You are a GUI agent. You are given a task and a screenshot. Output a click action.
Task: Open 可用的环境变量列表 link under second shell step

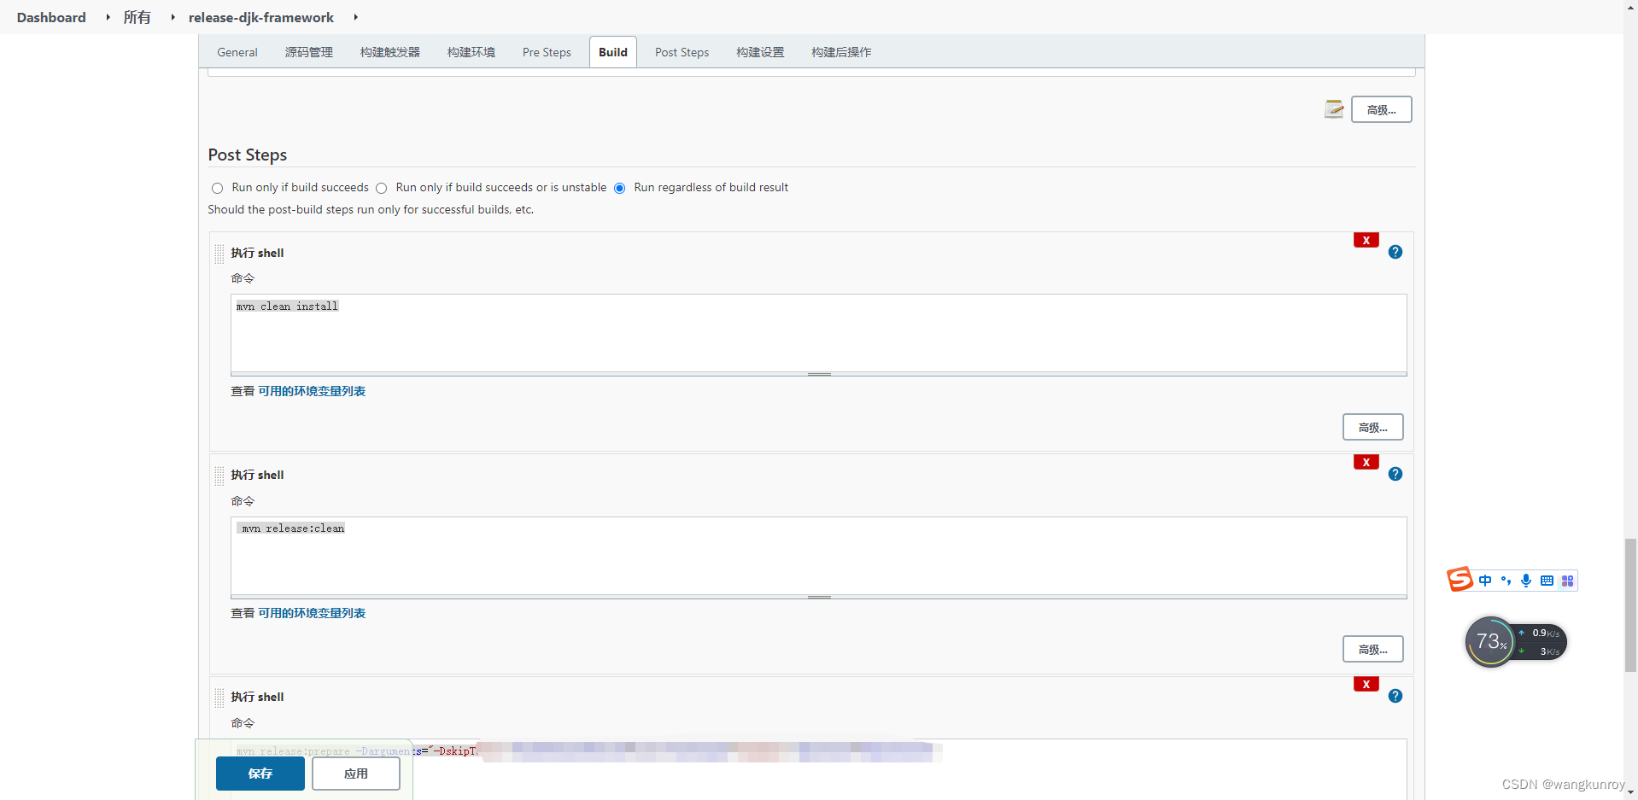pyautogui.click(x=312, y=613)
